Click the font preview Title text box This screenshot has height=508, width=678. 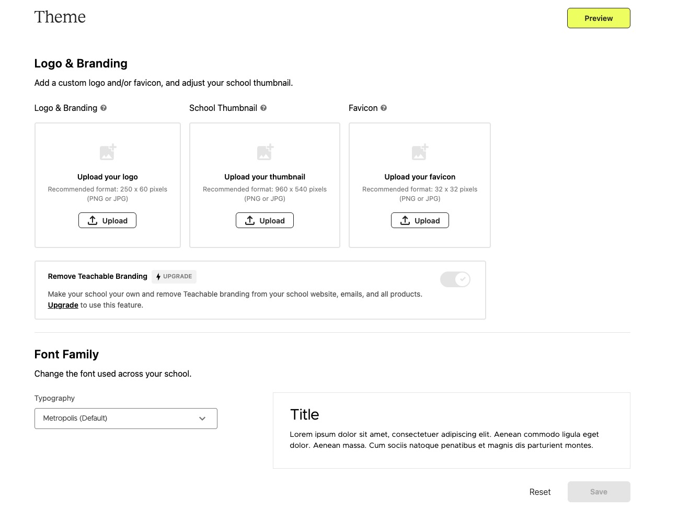(x=452, y=431)
